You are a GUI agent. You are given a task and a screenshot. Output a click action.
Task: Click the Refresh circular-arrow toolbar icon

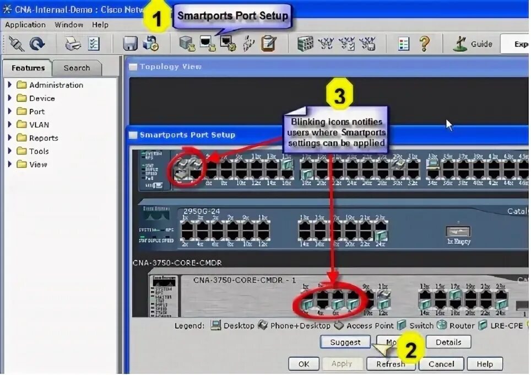pos(37,44)
